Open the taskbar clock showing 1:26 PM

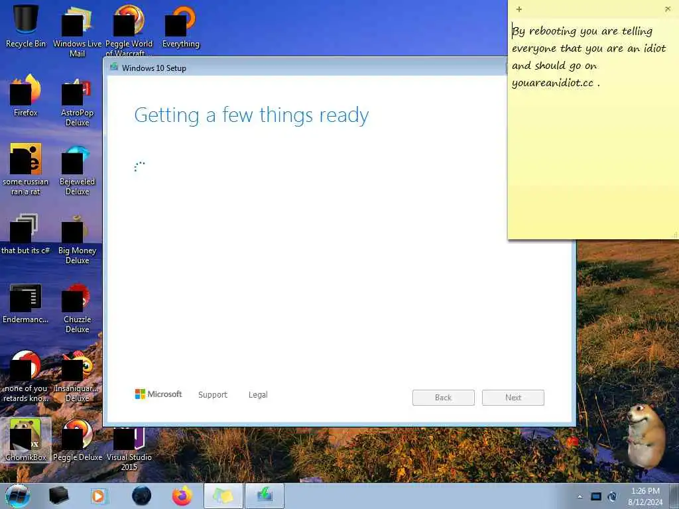pos(645,496)
